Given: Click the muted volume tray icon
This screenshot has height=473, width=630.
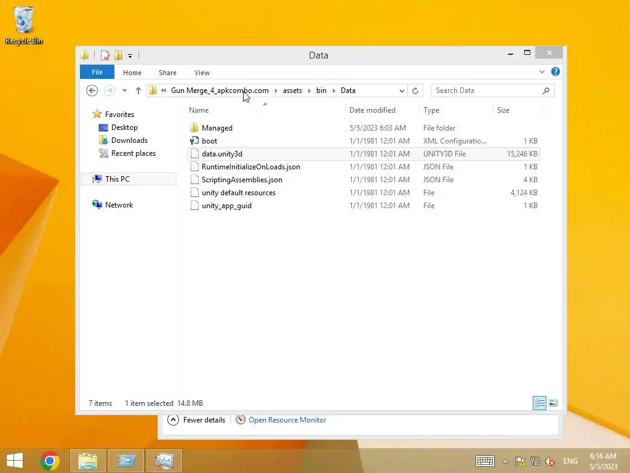Looking at the screenshot, I should pos(550,461).
